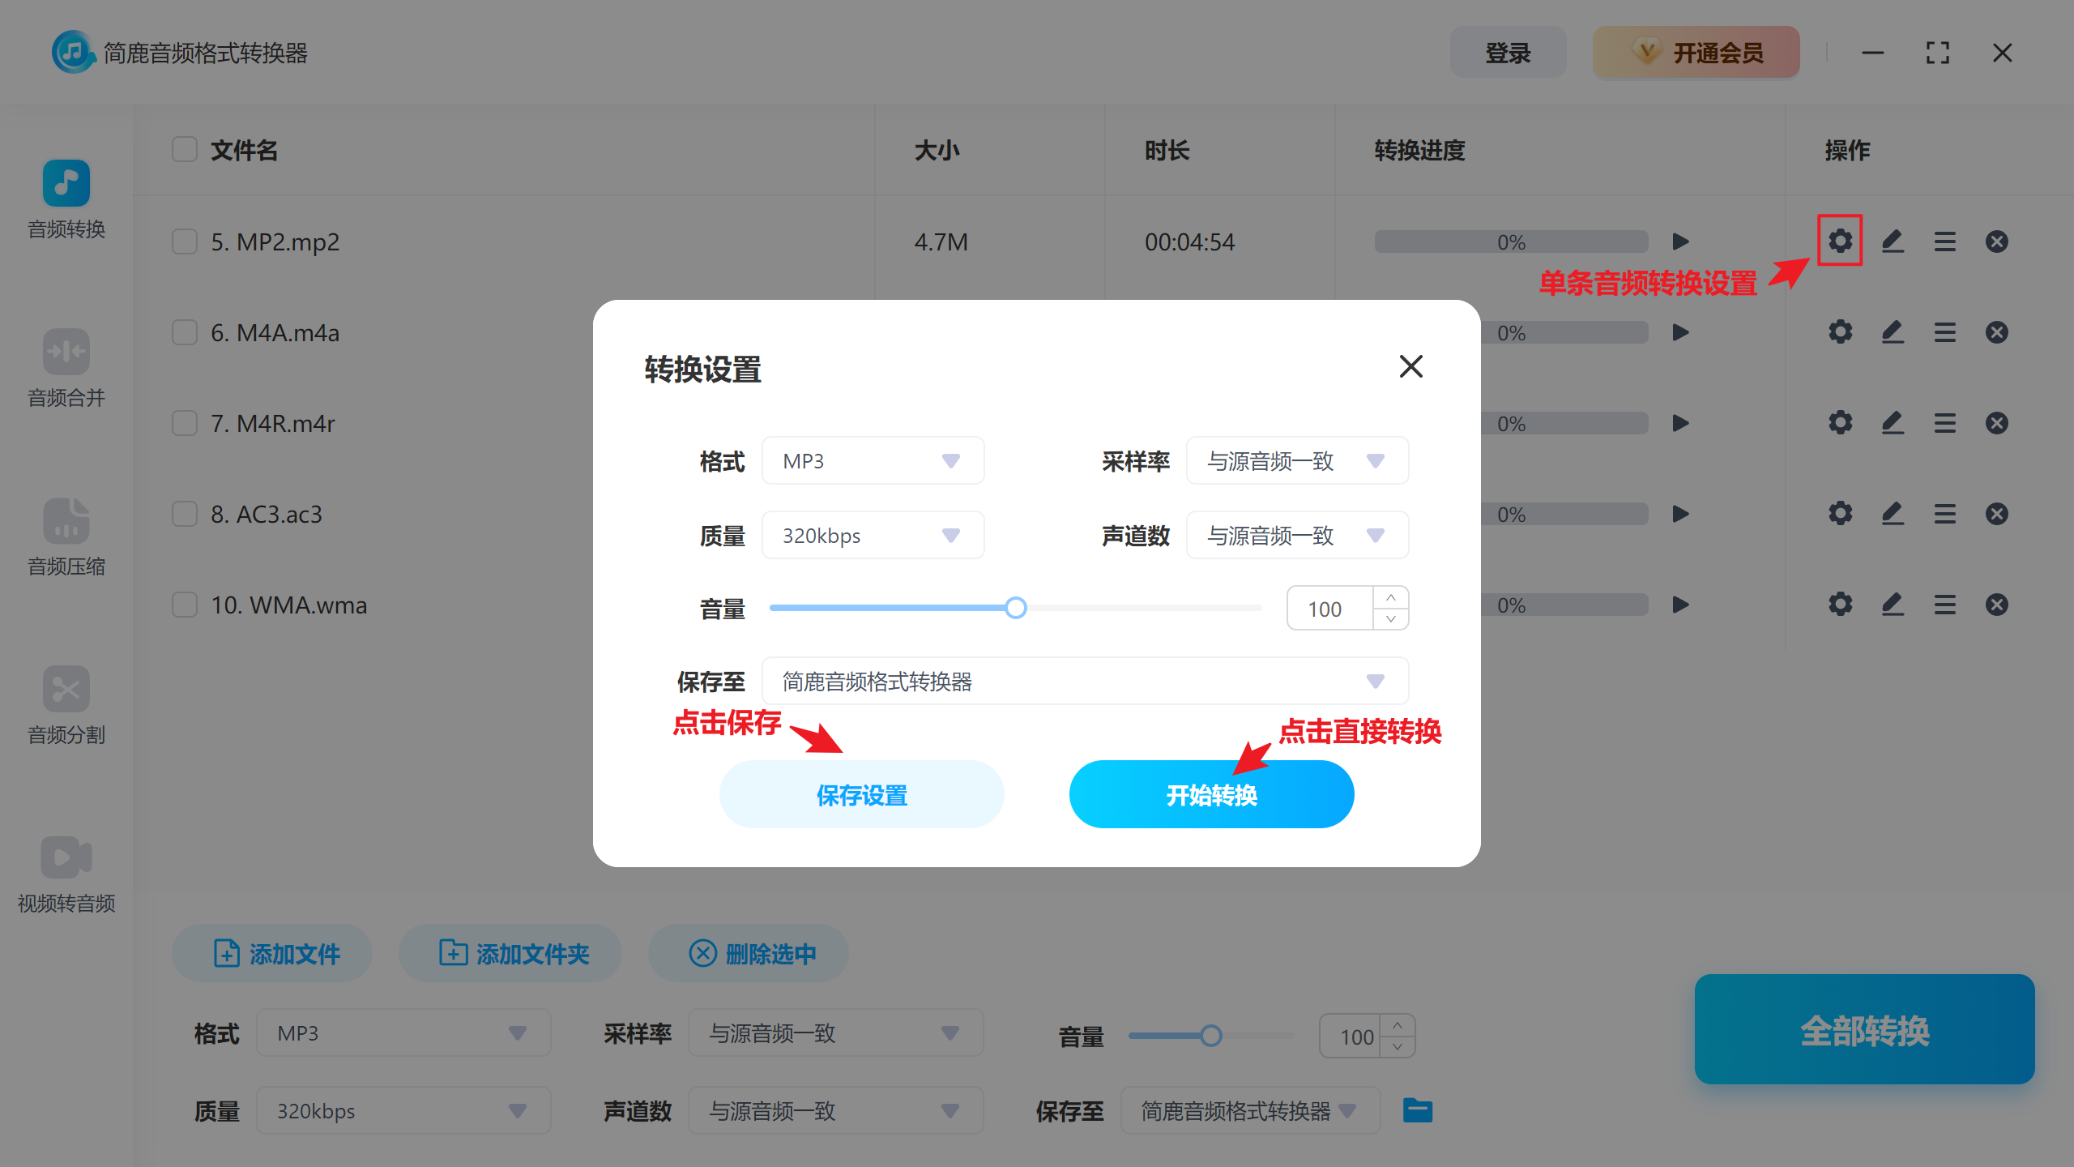This screenshot has height=1167, width=2074.
Task: Check the checkbox for WMA.wma file
Action: click(x=184, y=604)
